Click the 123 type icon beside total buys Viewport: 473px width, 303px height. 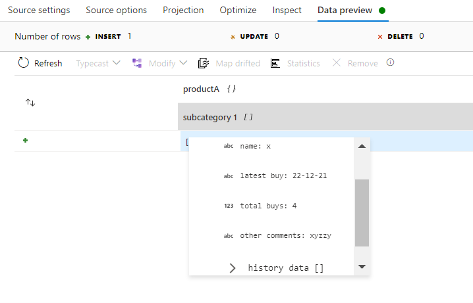(x=229, y=206)
